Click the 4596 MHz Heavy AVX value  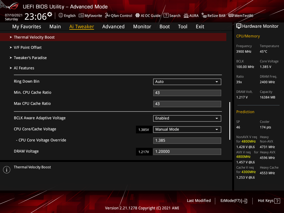coord(267,158)
